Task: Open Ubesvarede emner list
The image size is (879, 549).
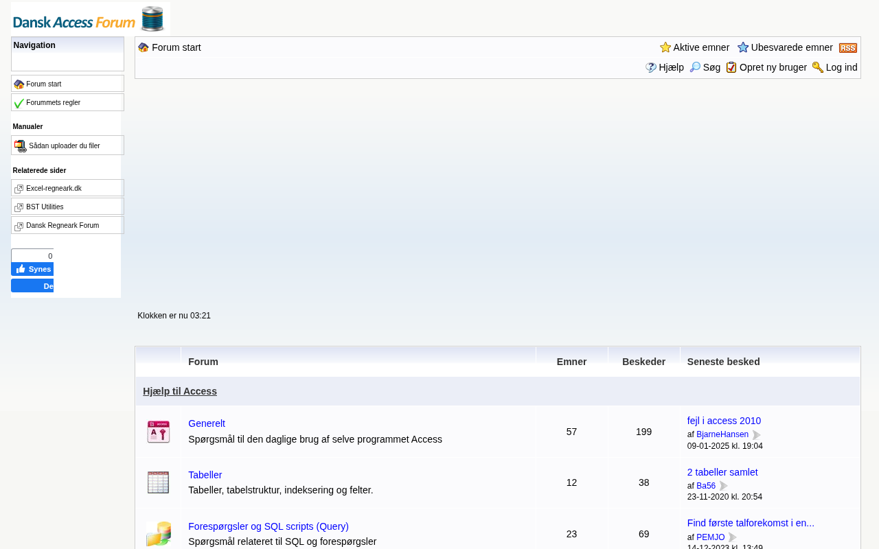Action: pyautogui.click(x=791, y=47)
